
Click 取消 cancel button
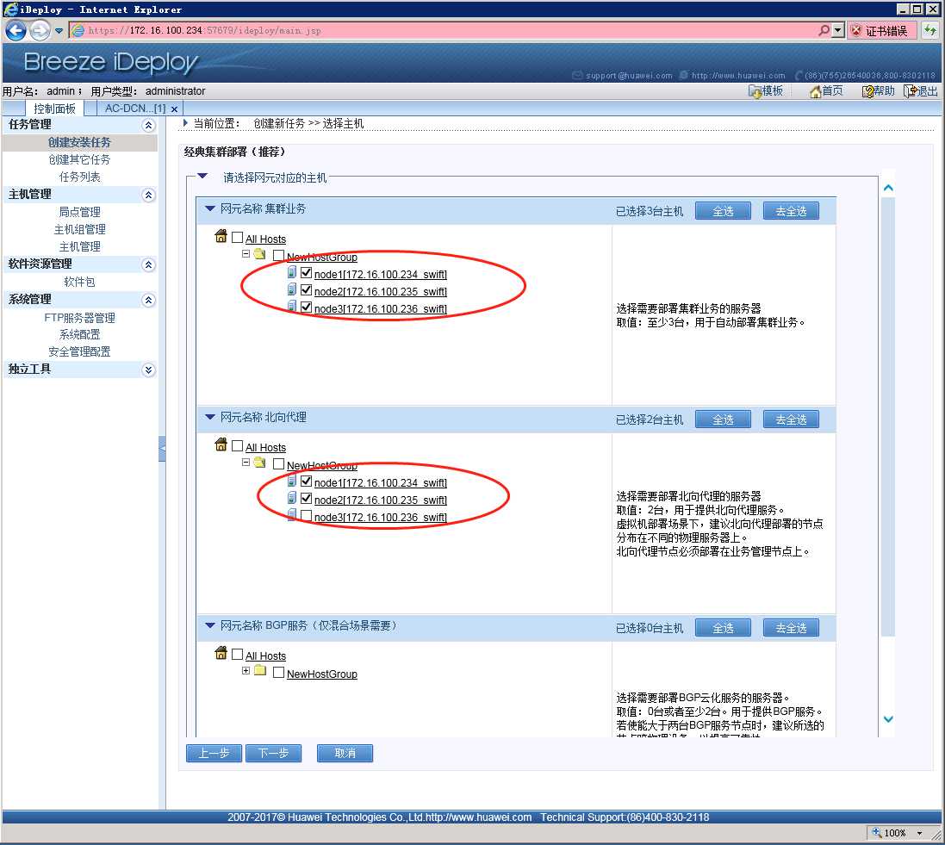pos(345,754)
